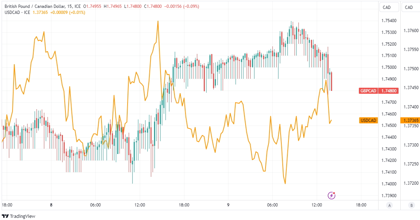Click the date label 9 on time axis
Viewport: 420px width, 220px height.
(x=228, y=205)
